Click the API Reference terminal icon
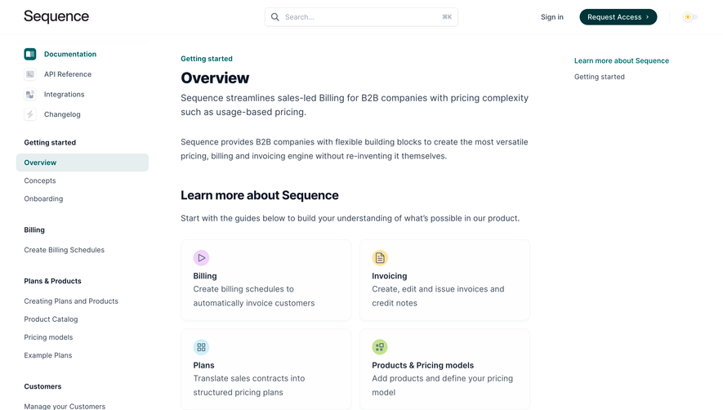The height and width of the screenshot is (410, 723). (30, 74)
